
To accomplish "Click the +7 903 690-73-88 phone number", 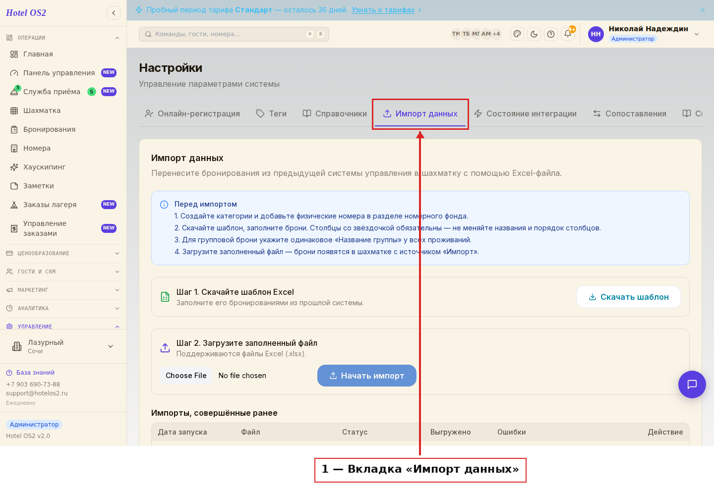I will pyautogui.click(x=33, y=384).
